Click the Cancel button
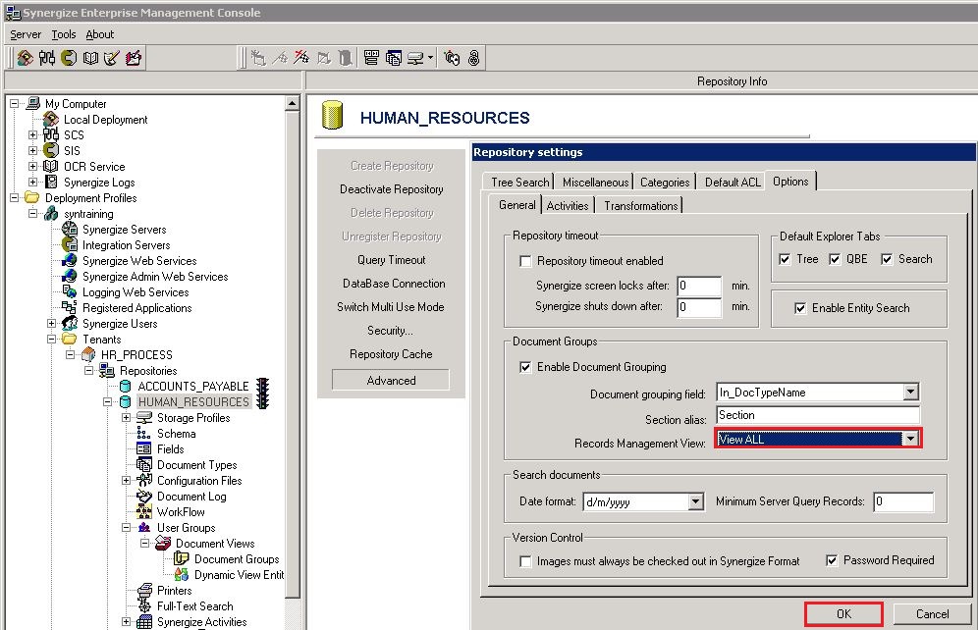Viewport: 978px width, 630px height. coord(932,613)
